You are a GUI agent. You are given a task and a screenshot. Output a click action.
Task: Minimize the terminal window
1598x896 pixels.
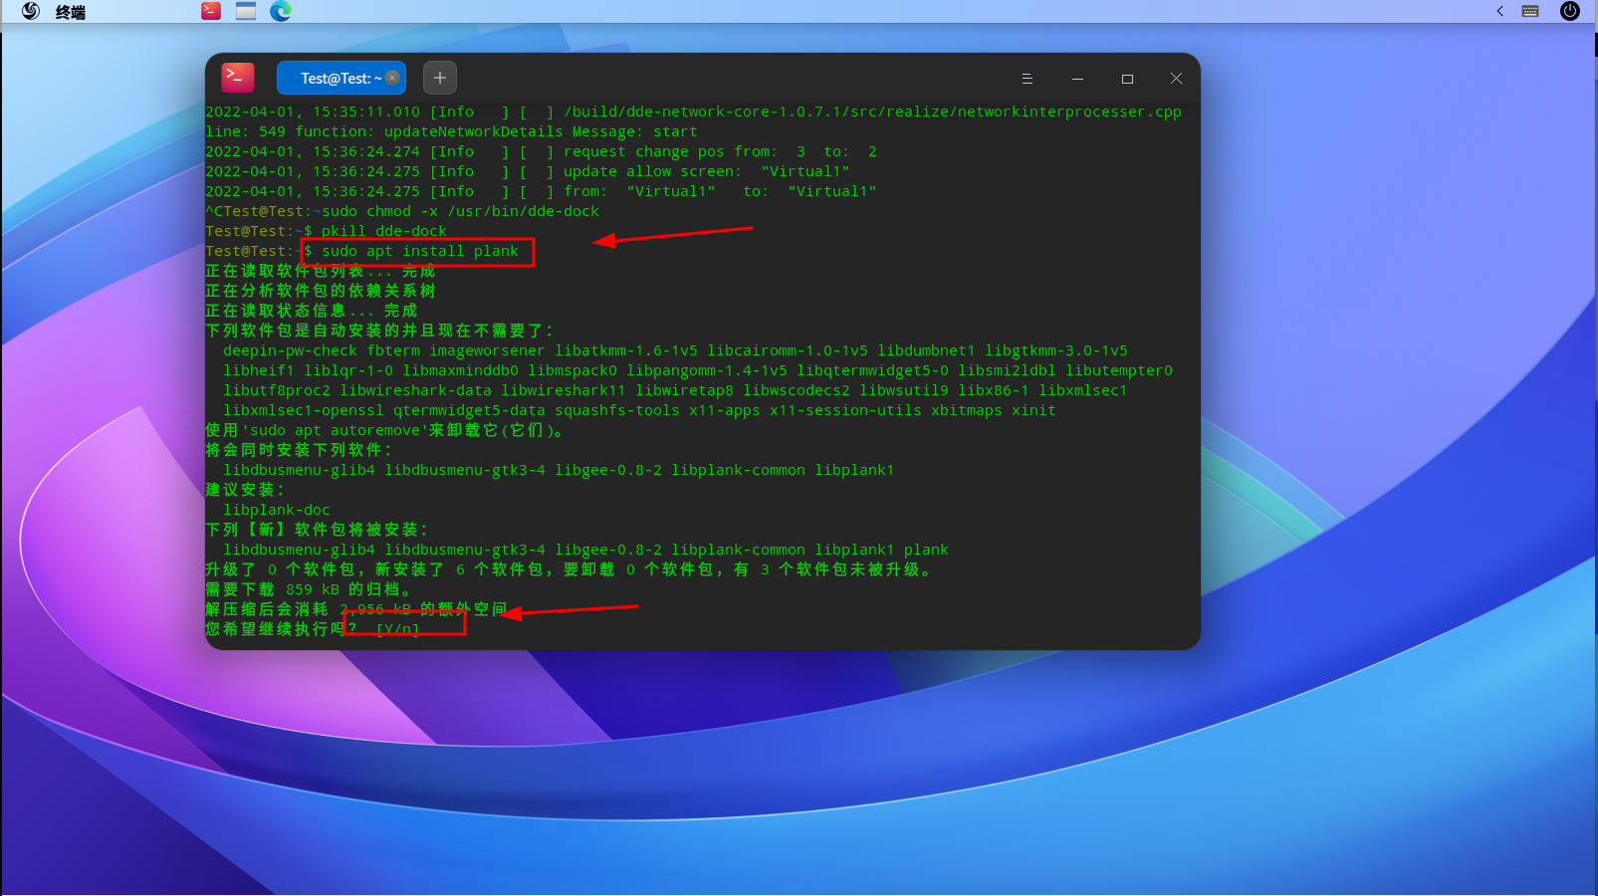[1077, 79]
